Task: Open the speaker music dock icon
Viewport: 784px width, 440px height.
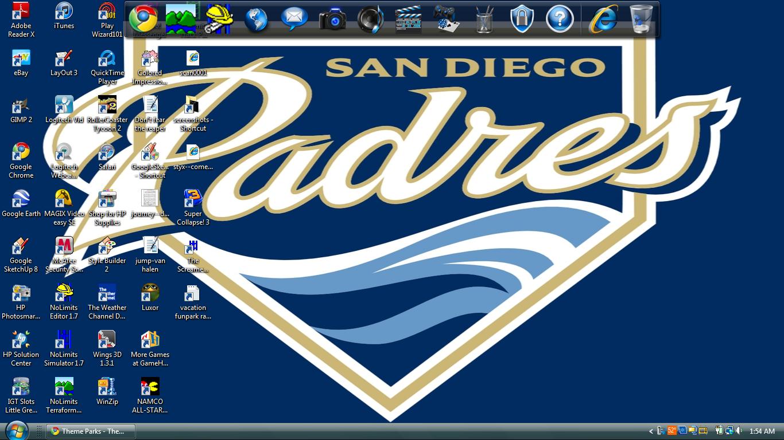Action: click(371, 19)
